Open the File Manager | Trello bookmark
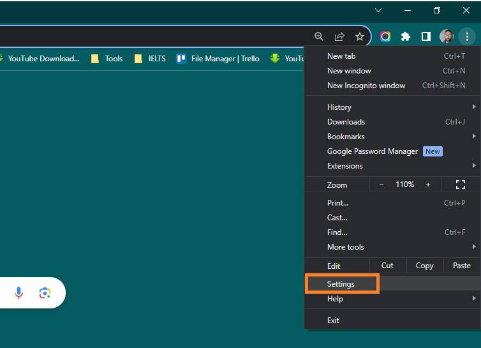Viewport: 481px width, 348px height. click(218, 59)
